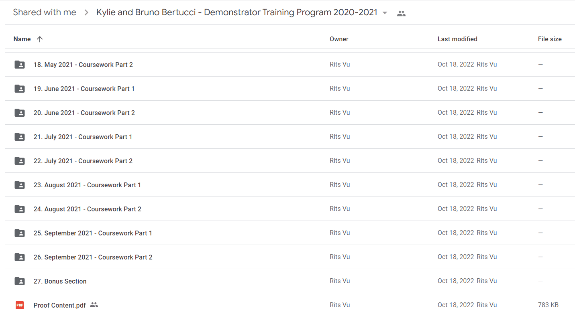Image resolution: width=575 pixels, height=312 pixels.
Task: Click the breadcrumb chevron after Shared with me
Action: [x=86, y=13]
